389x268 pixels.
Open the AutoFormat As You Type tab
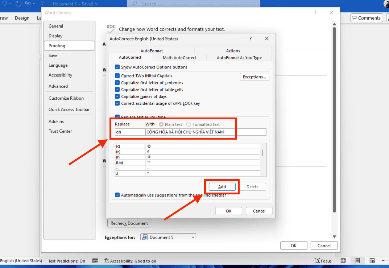[239, 58]
